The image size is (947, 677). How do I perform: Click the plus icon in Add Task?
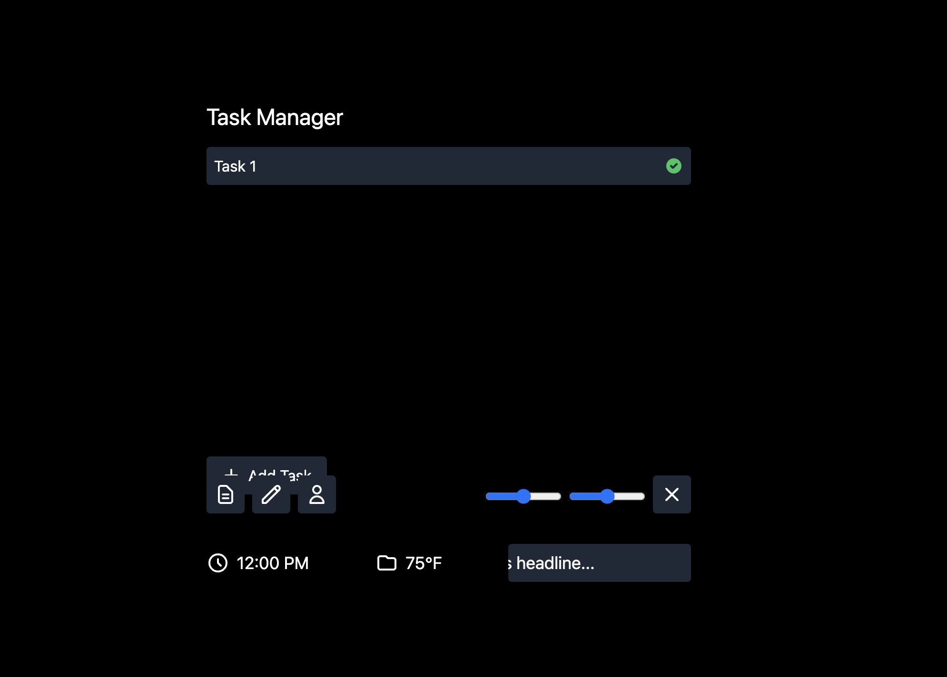click(x=231, y=472)
